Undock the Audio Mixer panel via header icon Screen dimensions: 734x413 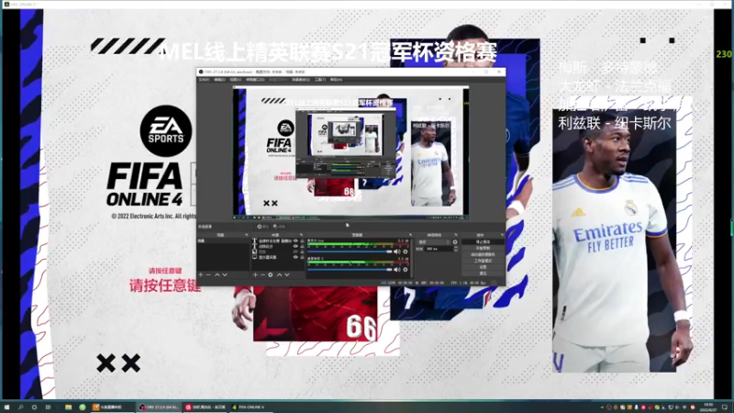pyautogui.click(x=410, y=235)
